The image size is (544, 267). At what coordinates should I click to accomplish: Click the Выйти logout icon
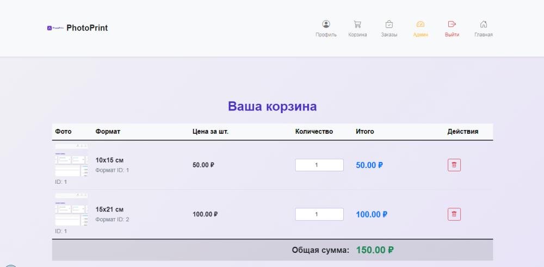click(452, 24)
